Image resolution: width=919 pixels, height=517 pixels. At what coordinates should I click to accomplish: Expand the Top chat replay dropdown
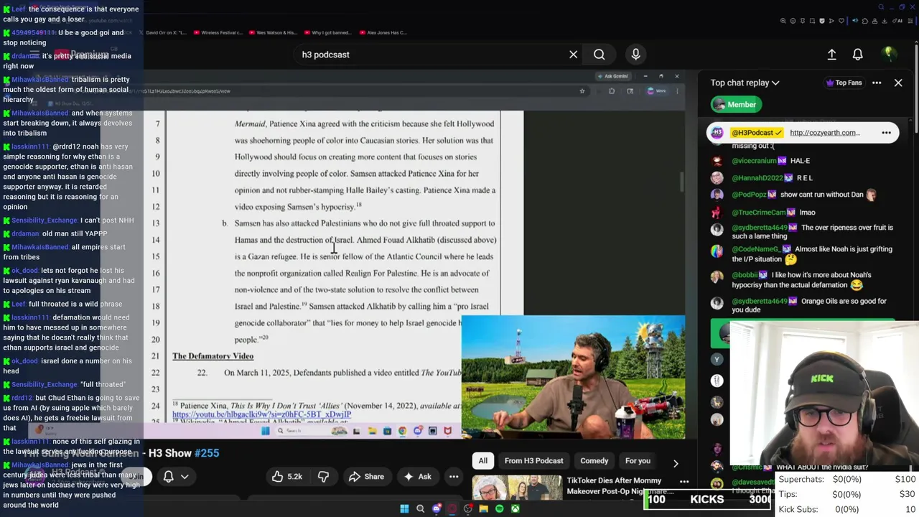[x=745, y=83]
